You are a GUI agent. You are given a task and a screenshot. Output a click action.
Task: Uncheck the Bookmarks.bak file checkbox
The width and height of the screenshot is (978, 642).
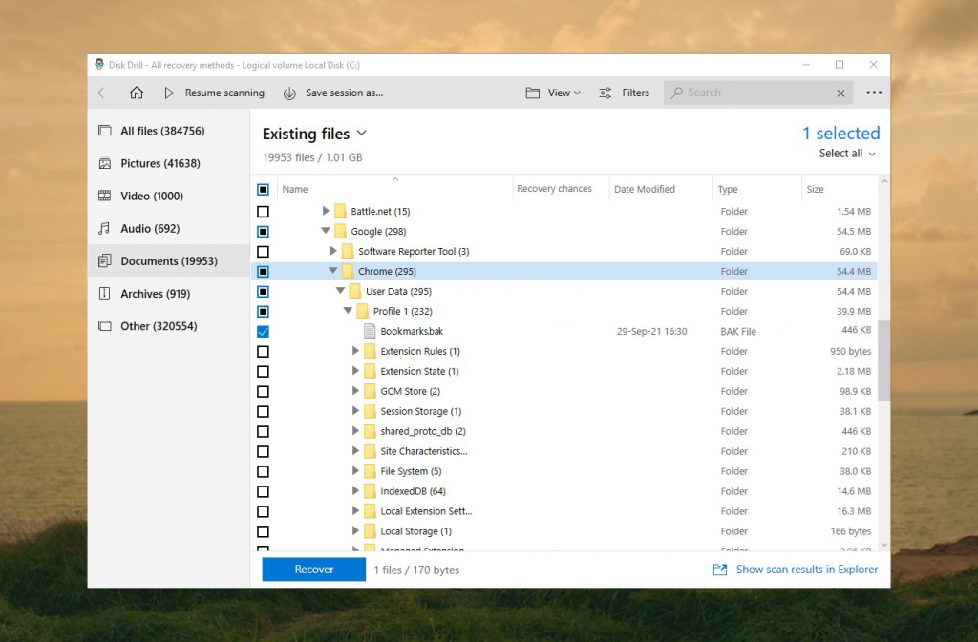click(x=263, y=331)
